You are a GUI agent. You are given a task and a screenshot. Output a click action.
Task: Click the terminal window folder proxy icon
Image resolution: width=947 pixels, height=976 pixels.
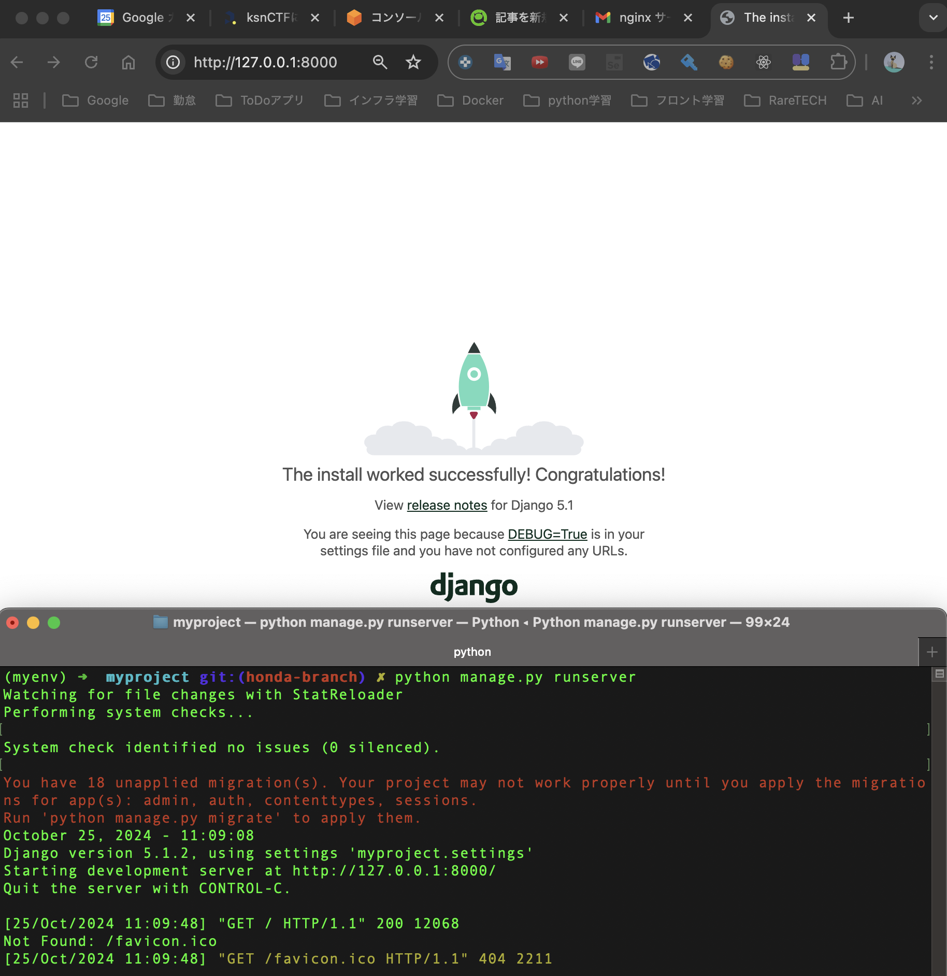pyautogui.click(x=161, y=622)
